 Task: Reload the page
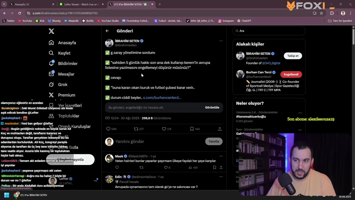point(19,13)
